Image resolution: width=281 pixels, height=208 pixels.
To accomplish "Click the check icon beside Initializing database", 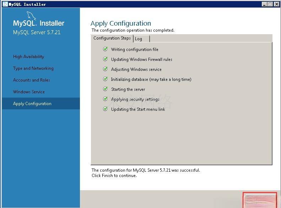I will pyautogui.click(x=106, y=79).
